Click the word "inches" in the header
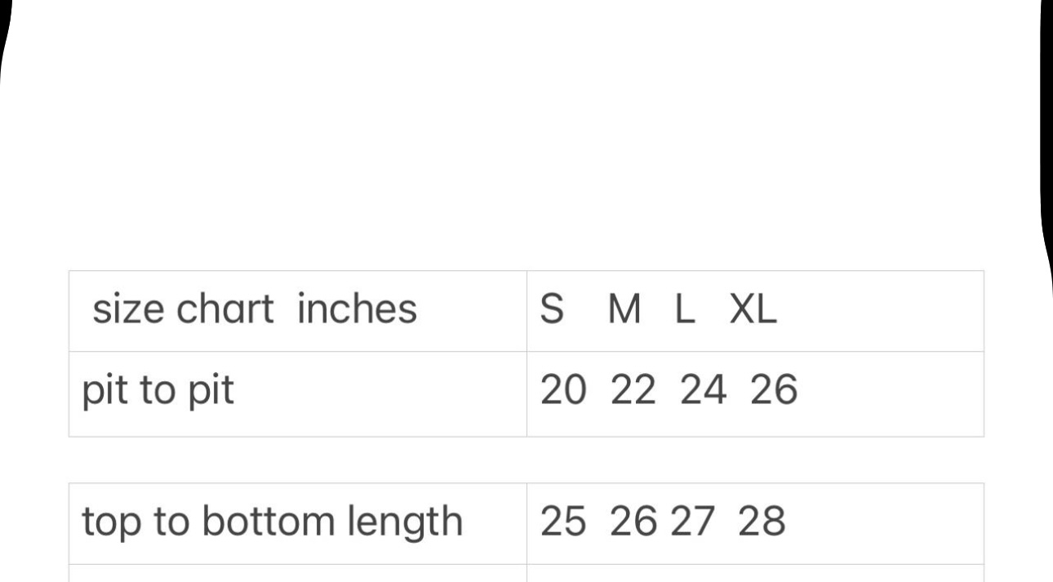 (x=357, y=310)
